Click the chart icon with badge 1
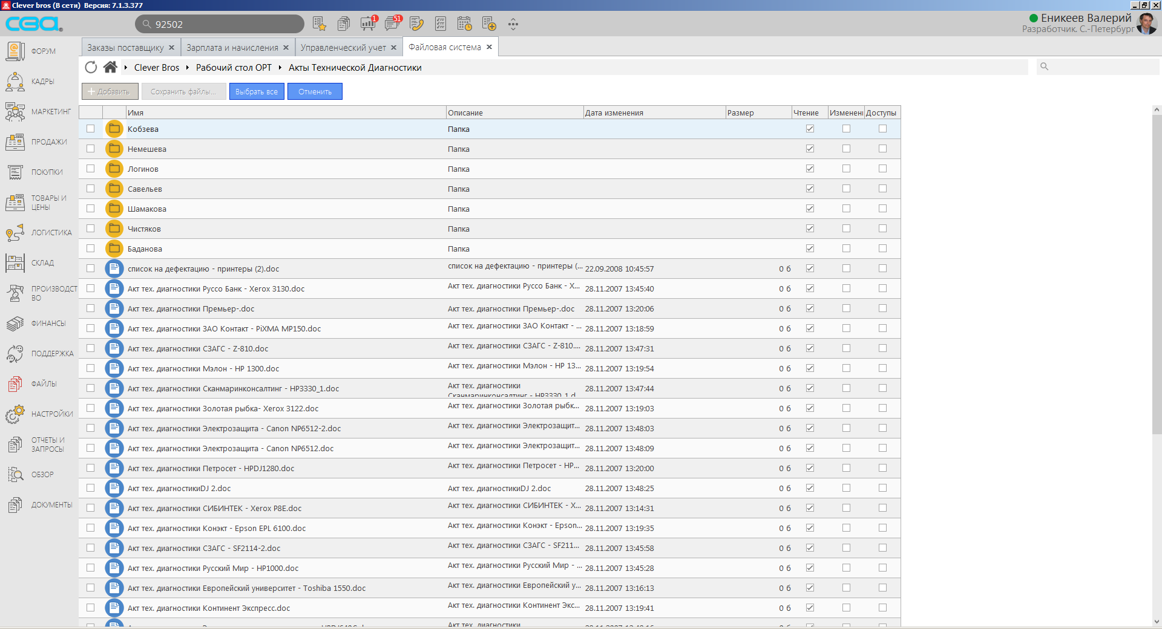The width and height of the screenshot is (1162, 629). coord(368,24)
